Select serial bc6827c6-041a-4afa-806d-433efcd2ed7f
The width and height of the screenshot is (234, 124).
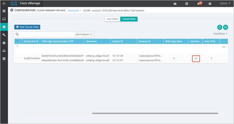(63, 56)
